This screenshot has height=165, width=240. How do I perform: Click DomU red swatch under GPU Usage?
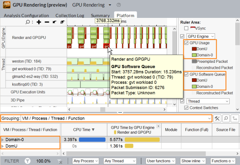click(194, 49)
